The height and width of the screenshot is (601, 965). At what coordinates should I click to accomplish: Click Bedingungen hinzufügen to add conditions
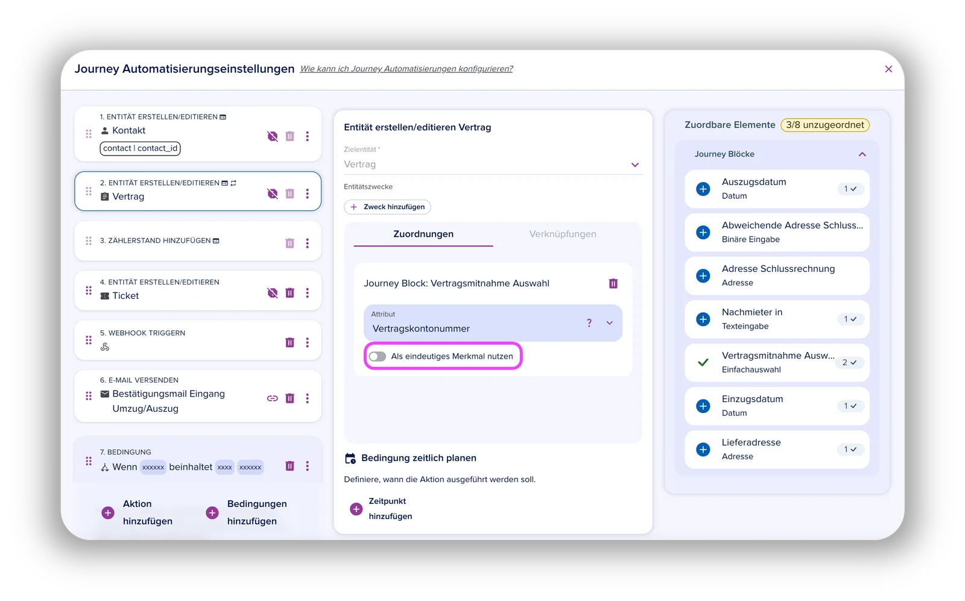pos(246,512)
